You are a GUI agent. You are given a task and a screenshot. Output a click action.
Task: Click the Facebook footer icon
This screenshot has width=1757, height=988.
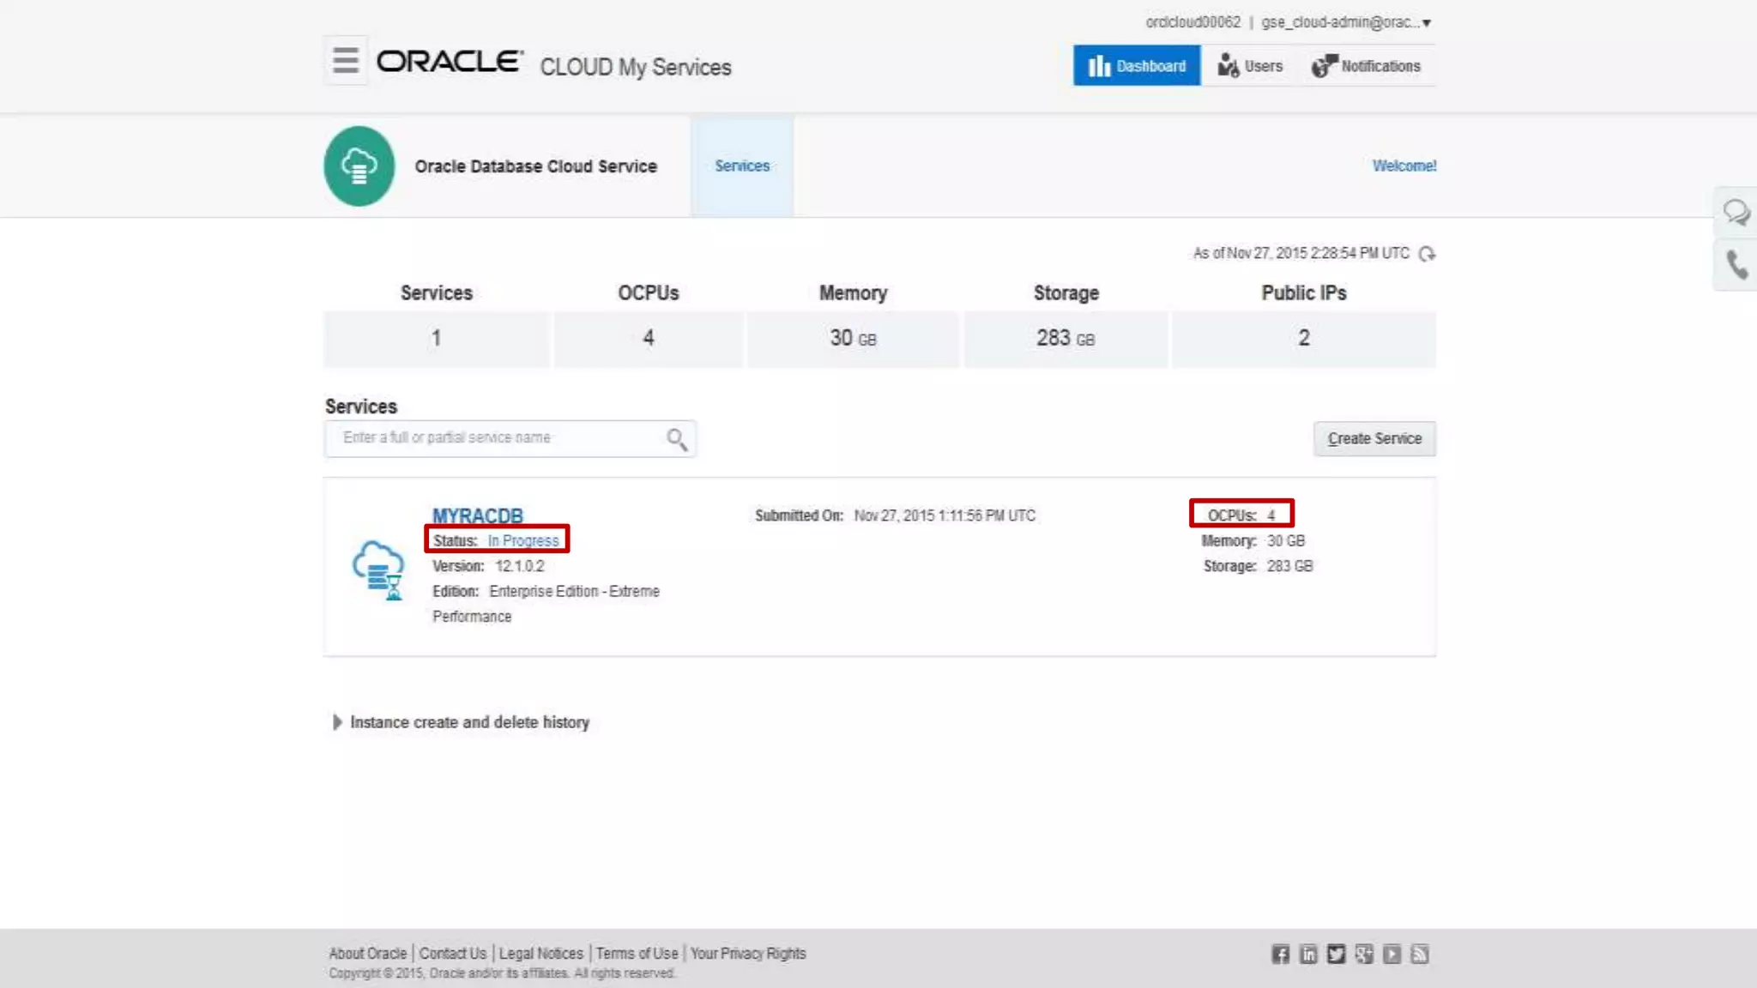(1280, 955)
